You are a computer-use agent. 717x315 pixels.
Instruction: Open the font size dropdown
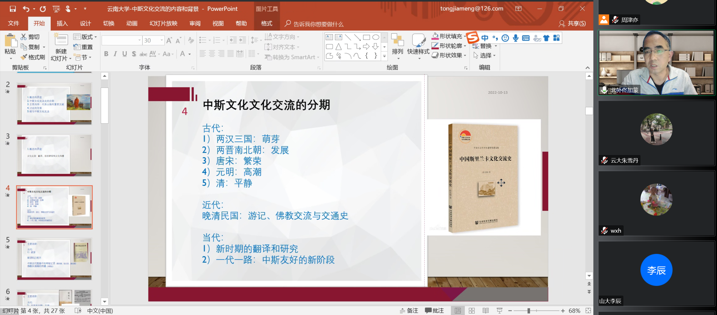coord(161,40)
